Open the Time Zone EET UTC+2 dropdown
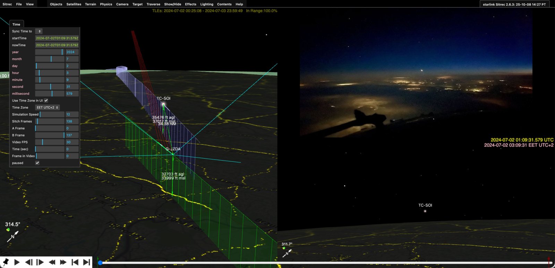Screen dimensions: 555x268 48,107
